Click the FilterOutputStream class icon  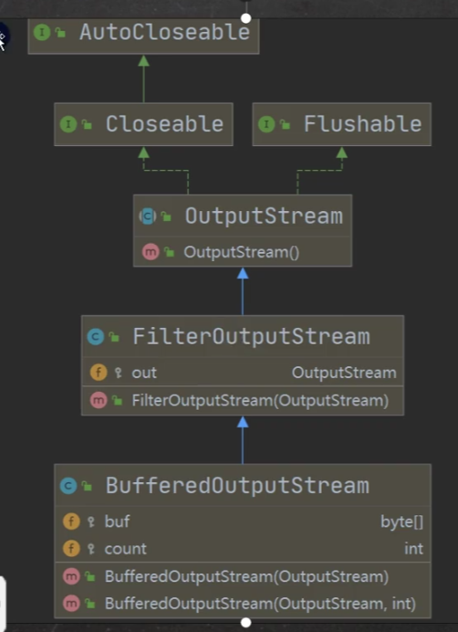coord(96,337)
